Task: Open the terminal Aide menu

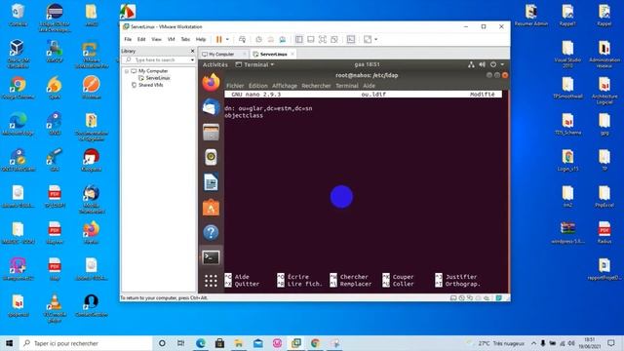Action: point(369,86)
